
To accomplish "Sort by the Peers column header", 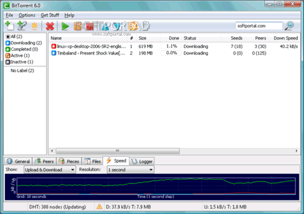I will tap(257, 38).
